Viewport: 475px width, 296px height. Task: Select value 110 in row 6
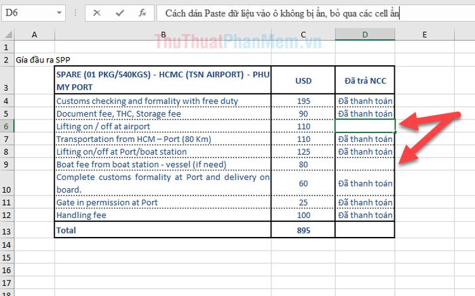[x=303, y=126]
